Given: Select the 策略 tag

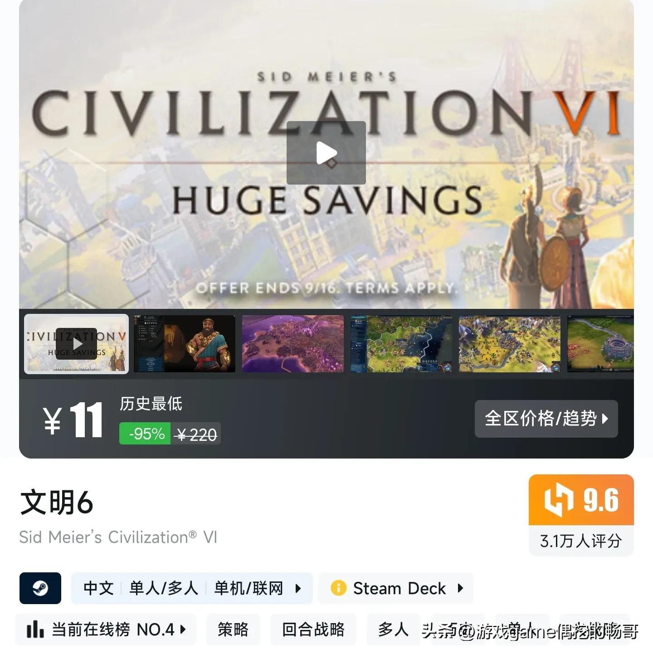Looking at the screenshot, I should tap(233, 630).
